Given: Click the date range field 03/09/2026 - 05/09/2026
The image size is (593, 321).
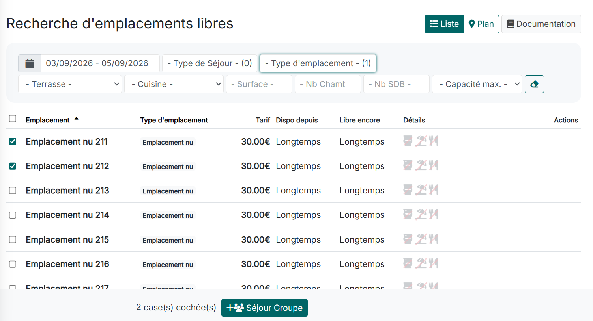Looking at the screenshot, I should (100, 63).
